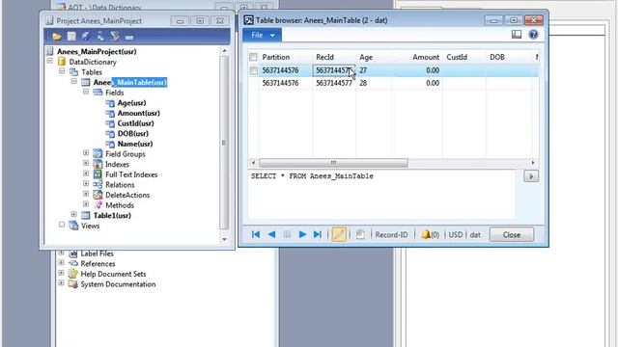Go to previous record in Table browser

point(271,234)
